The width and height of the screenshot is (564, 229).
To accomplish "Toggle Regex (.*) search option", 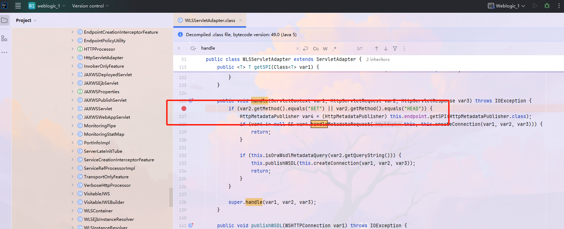I will click(x=334, y=49).
